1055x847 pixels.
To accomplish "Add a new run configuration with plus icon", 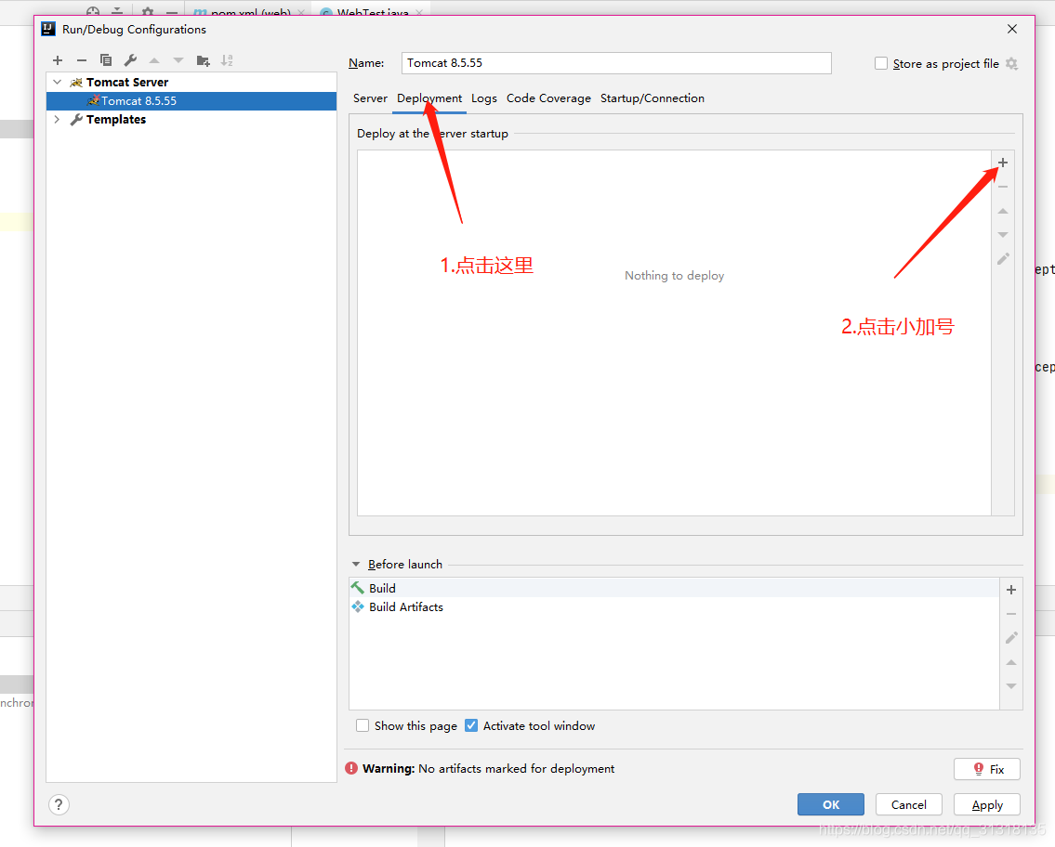I will coord(58,59).
